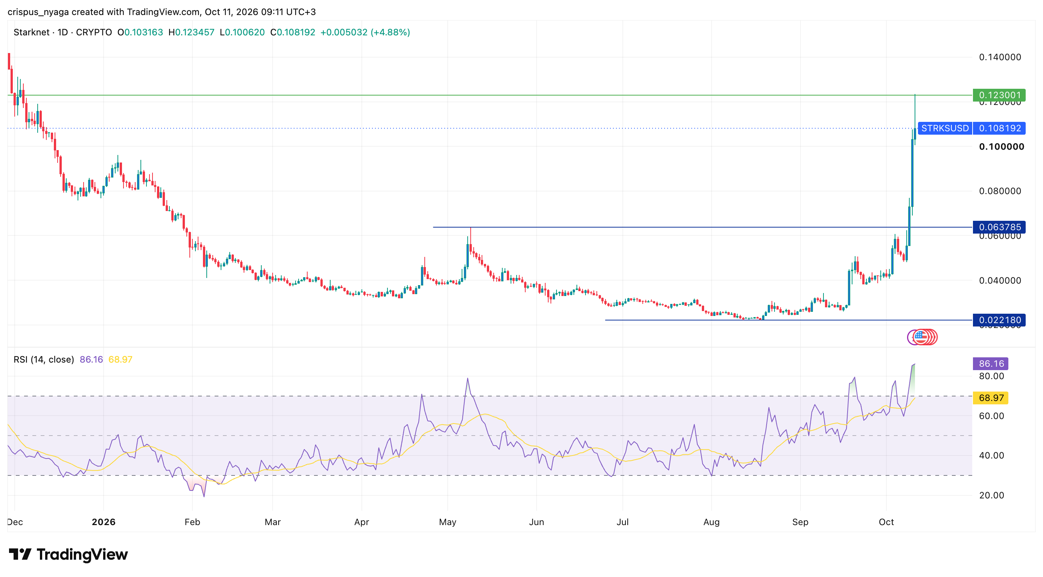Click the bold 0.100000 price axis label

click(x=1002, y=147)
